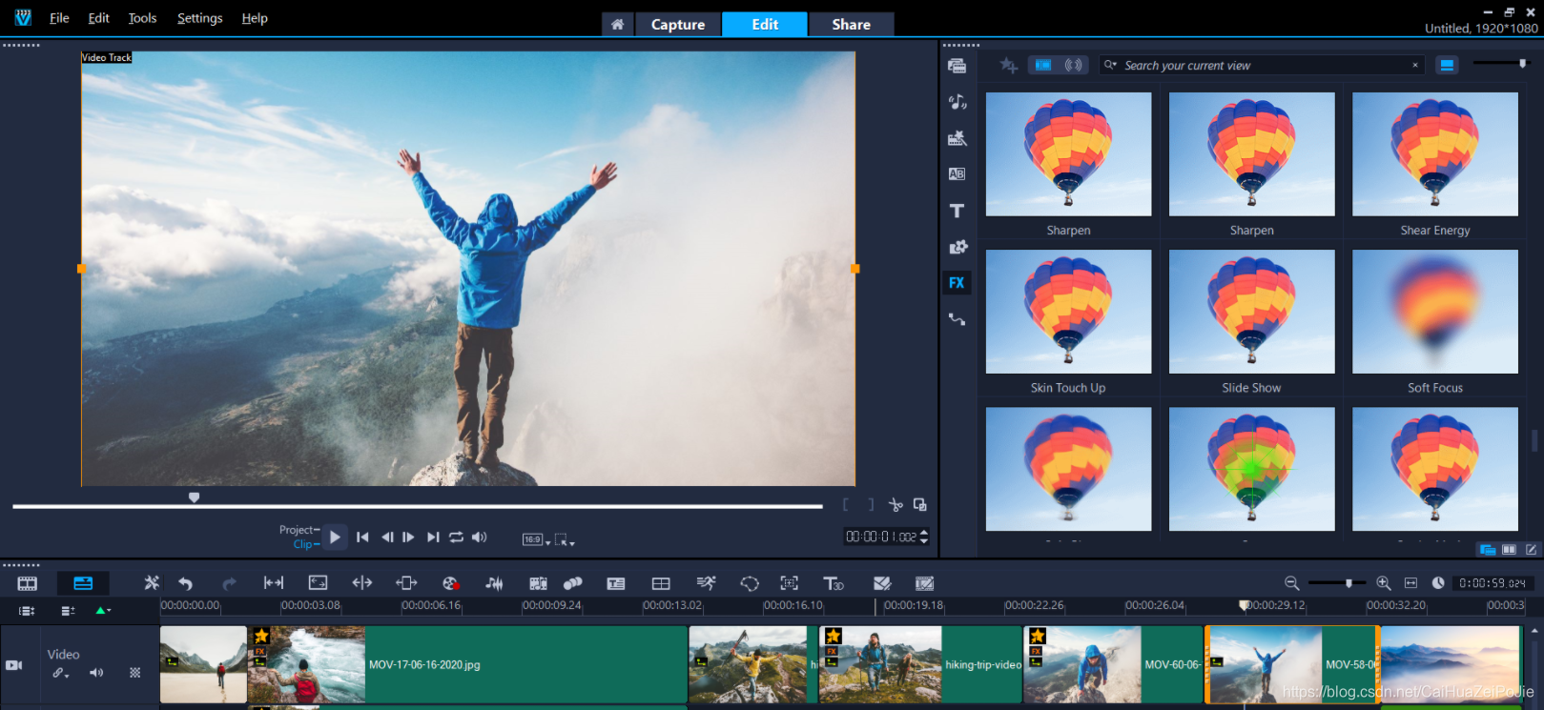Open the search filter dropdown arrow
Viewport: 1544px width, 710px height.
(1110, 65)
